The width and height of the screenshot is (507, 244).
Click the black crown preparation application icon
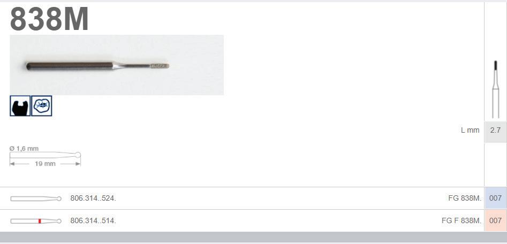coord(20,105)
